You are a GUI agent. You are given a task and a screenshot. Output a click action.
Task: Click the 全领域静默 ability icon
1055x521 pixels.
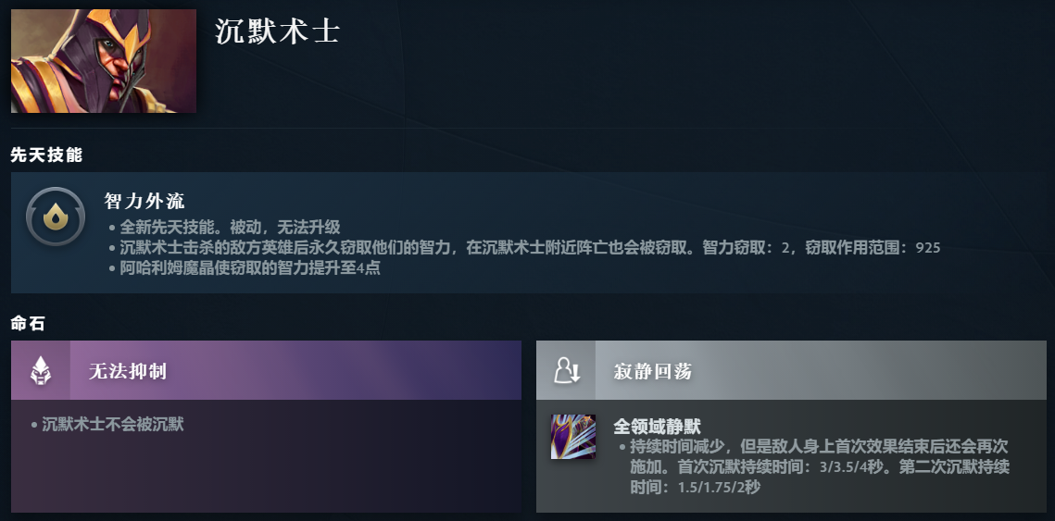click(573, 437)
